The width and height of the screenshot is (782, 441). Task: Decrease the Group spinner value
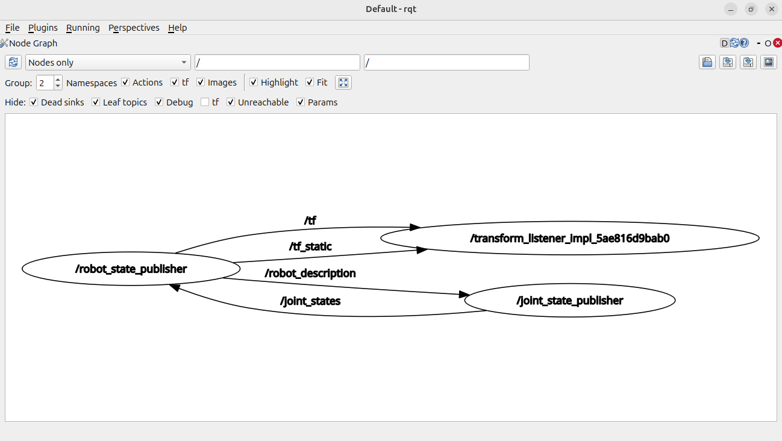(x=58, y=86)
